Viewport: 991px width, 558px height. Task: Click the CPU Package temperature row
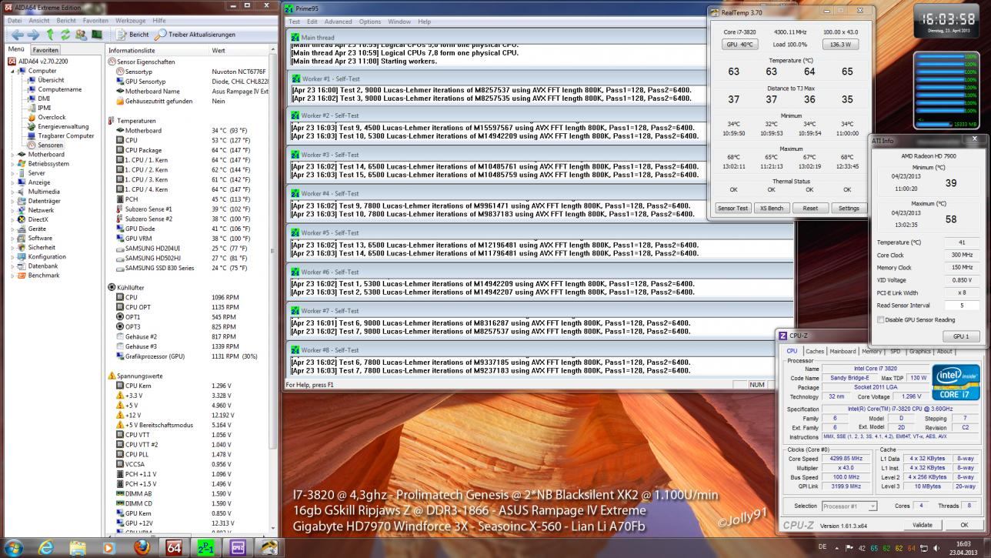click(187, 150)
